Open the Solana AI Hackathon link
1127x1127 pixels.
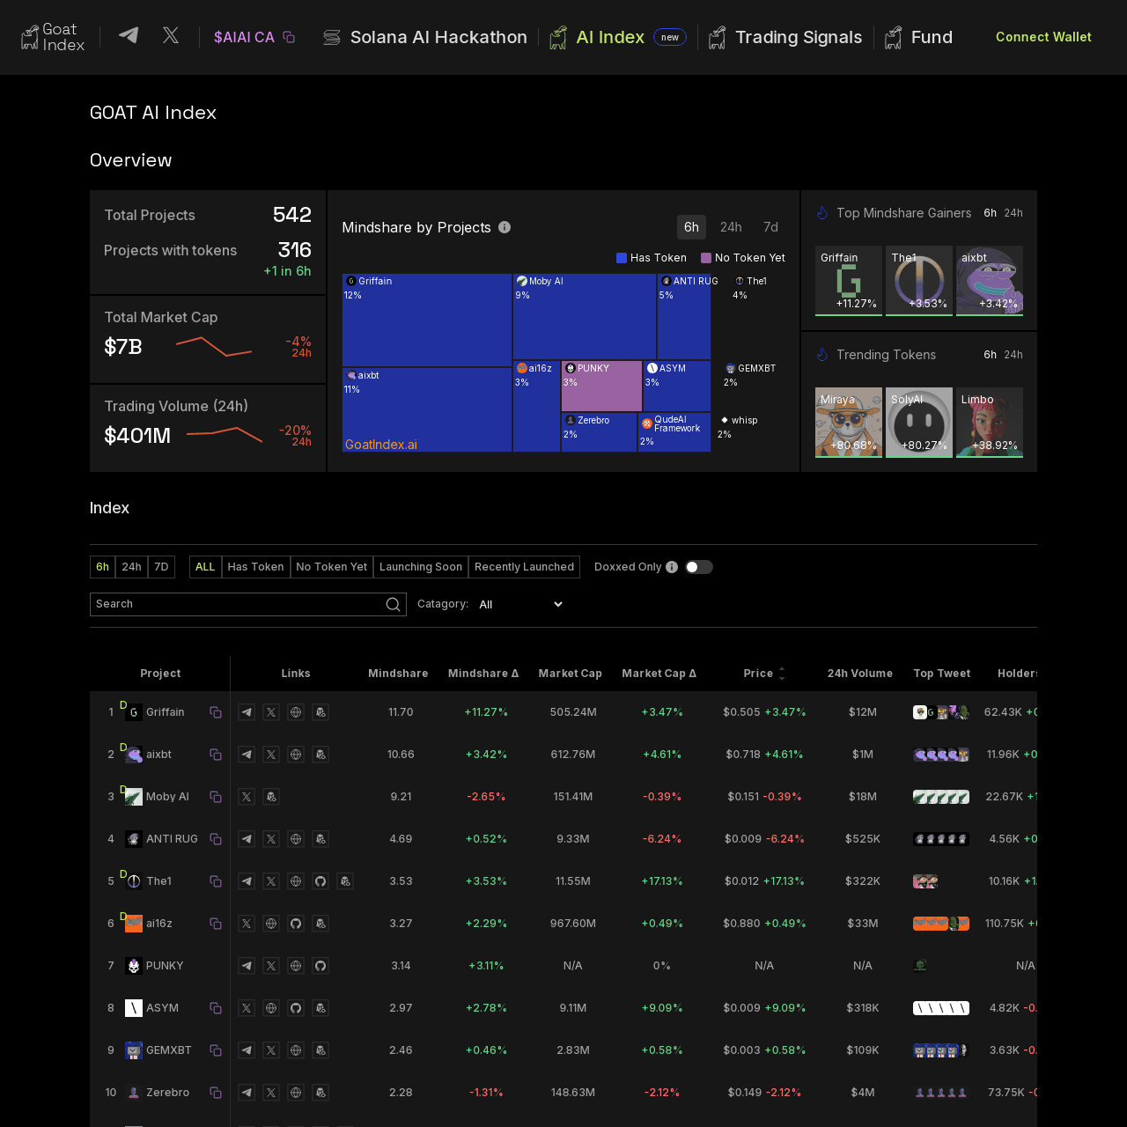coord(438,37)
